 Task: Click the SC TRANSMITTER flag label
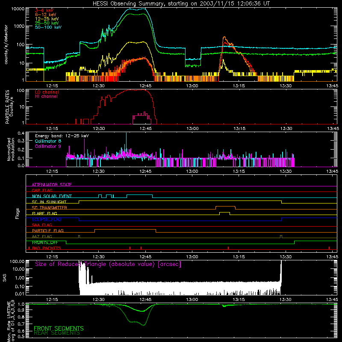coord(50,208)
